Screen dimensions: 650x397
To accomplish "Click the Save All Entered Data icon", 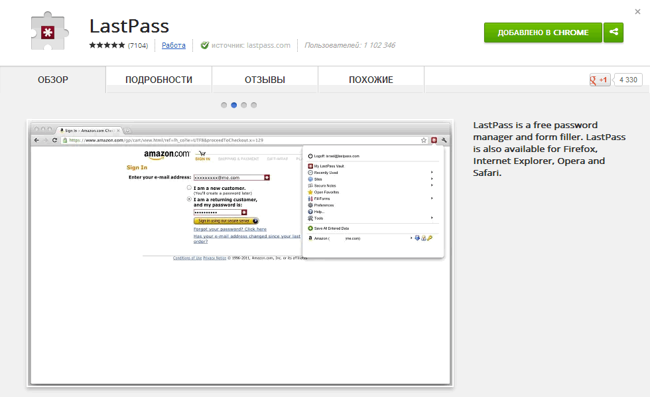I will (310, 228).
